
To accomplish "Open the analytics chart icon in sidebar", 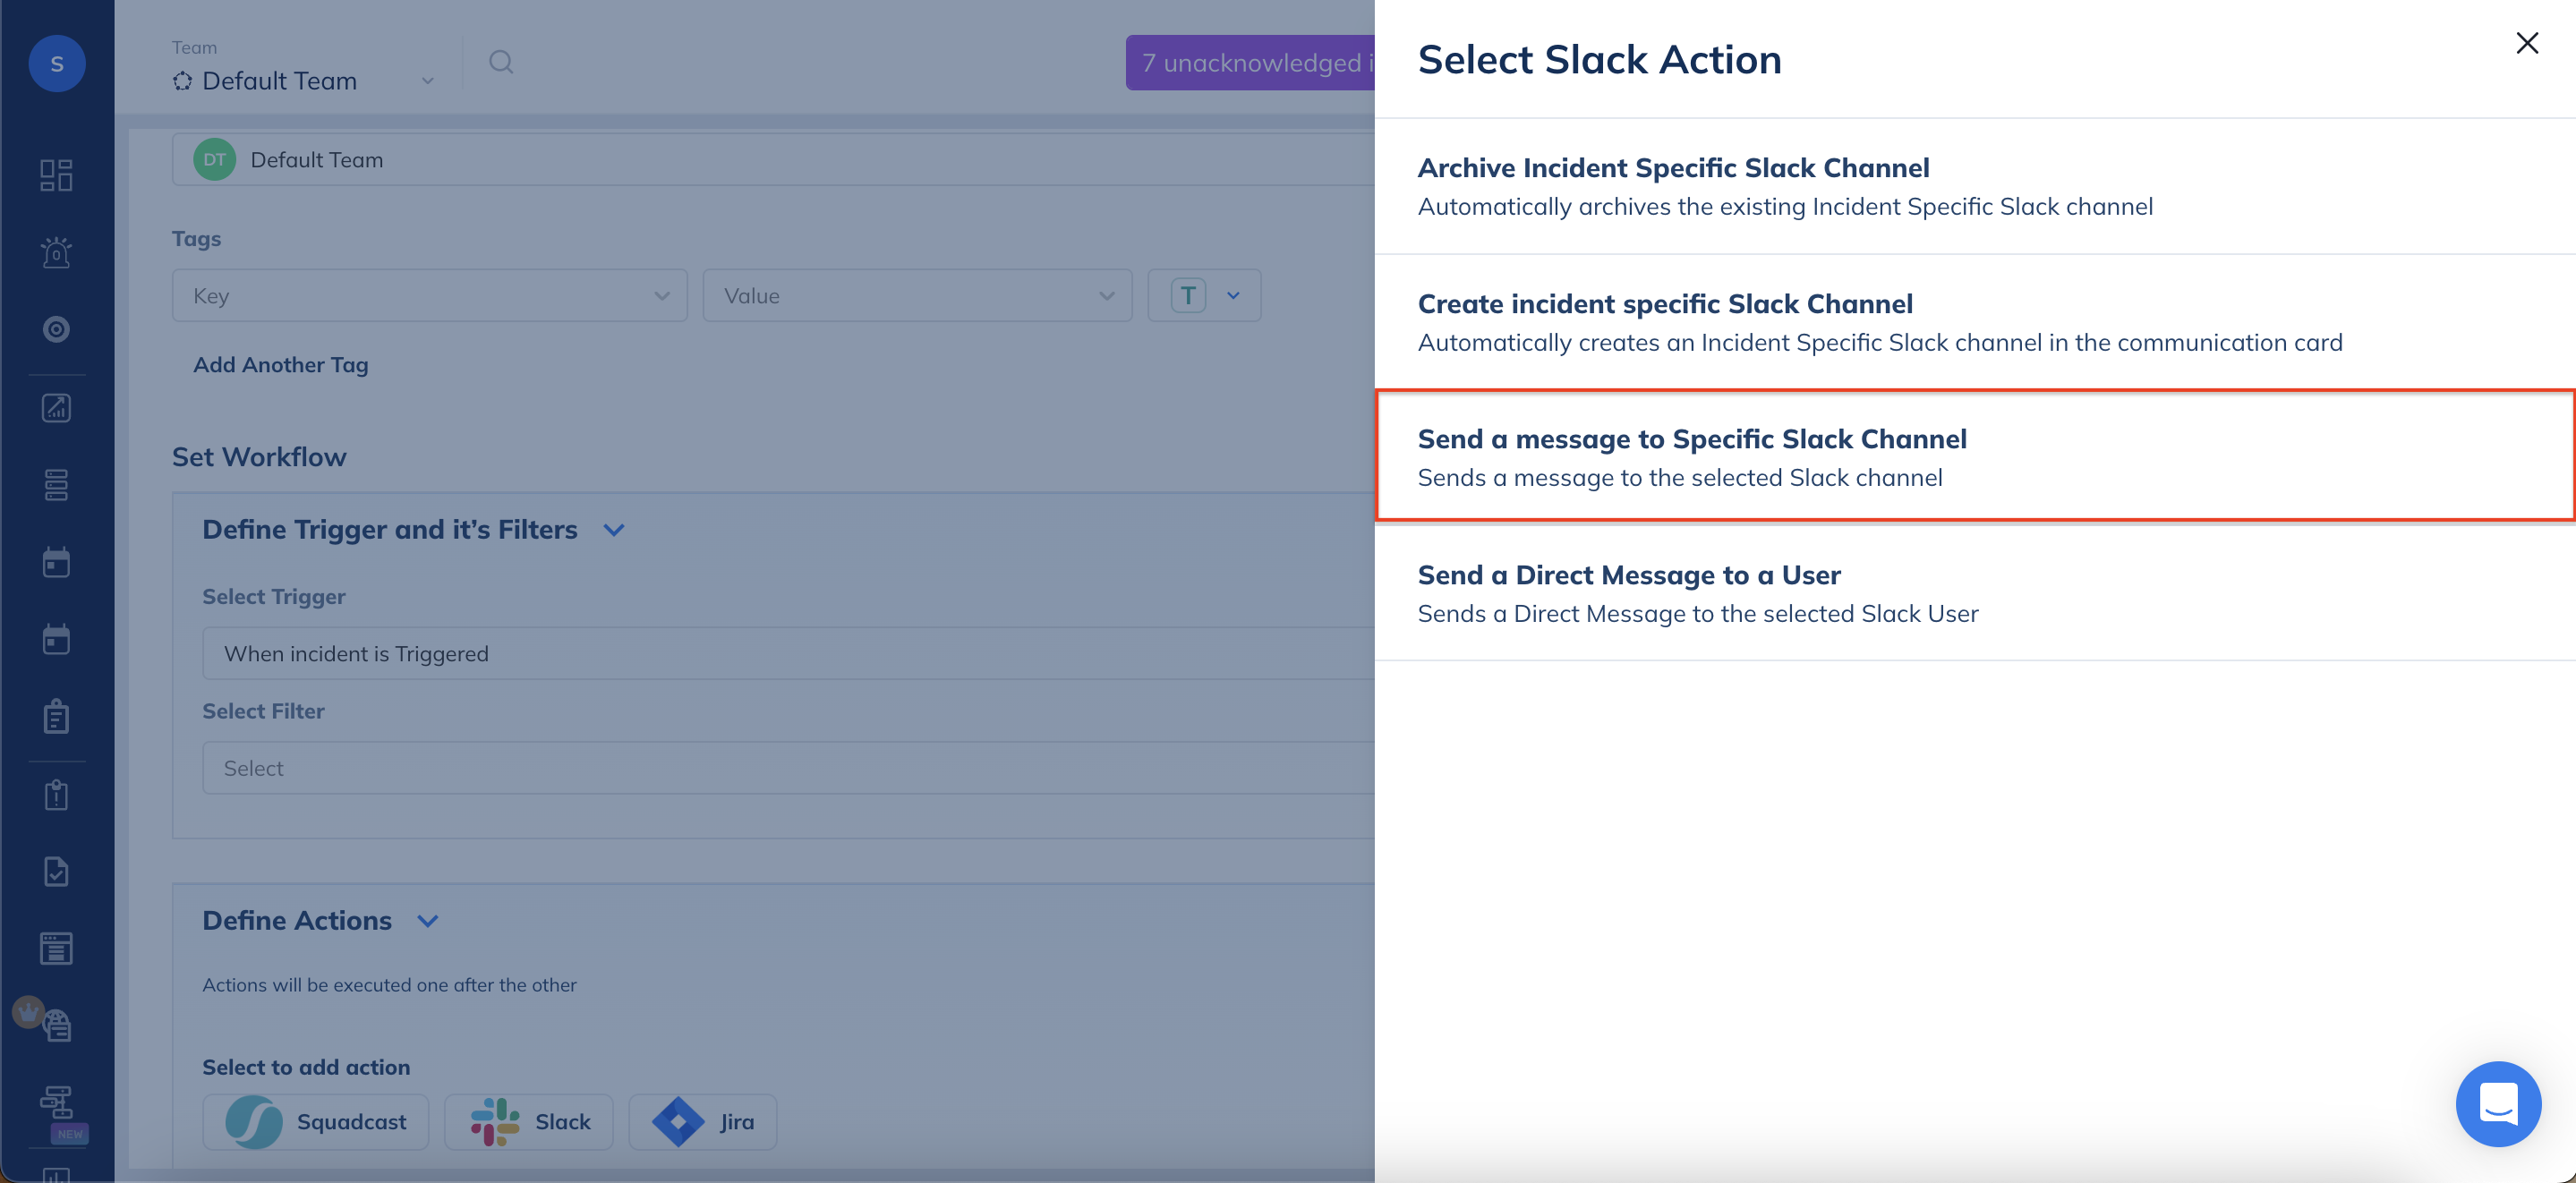I will click(x=56, y=407).
